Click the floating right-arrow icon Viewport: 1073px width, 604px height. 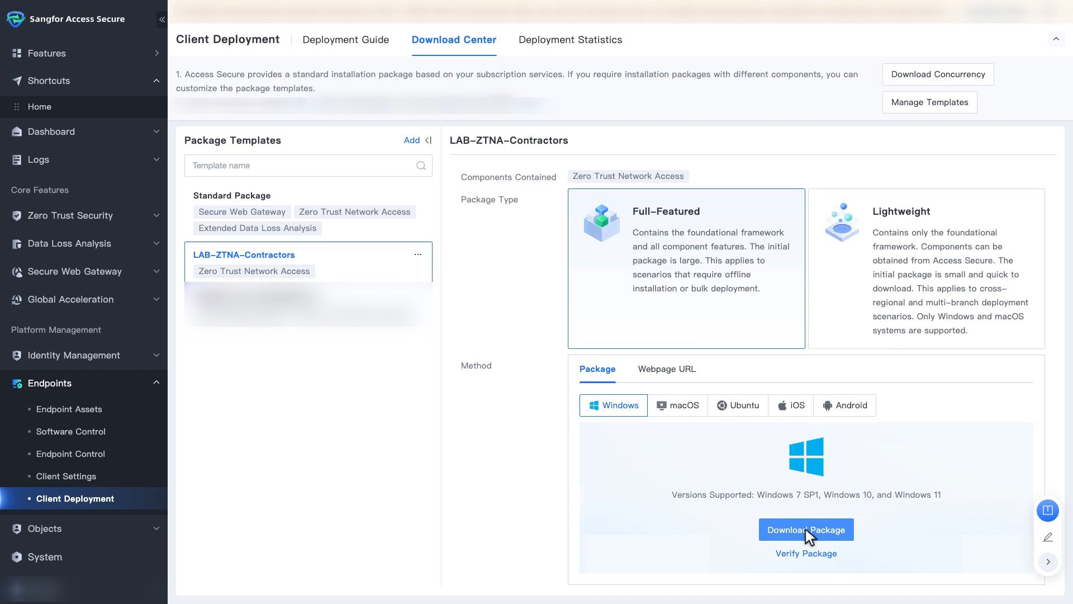(x=1048, y=561)
